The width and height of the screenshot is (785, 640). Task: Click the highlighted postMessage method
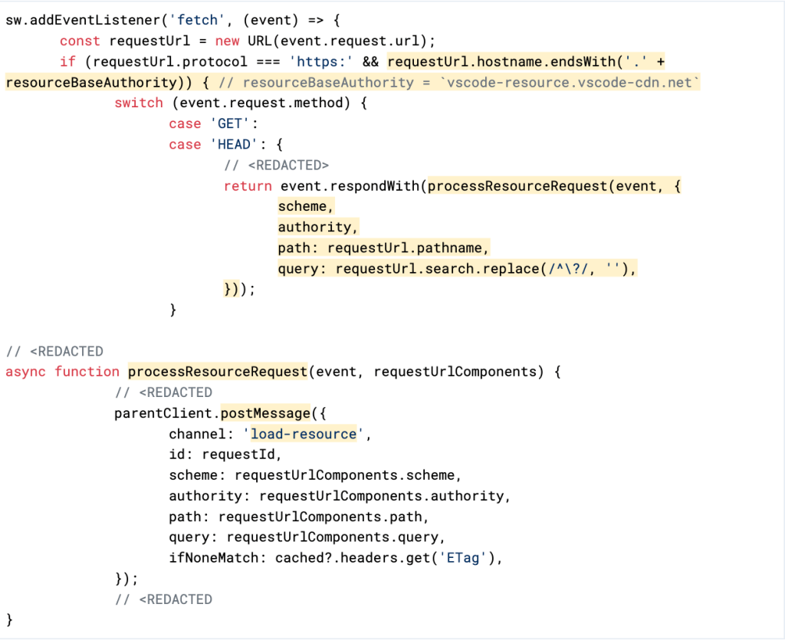(x=265, y=413)
